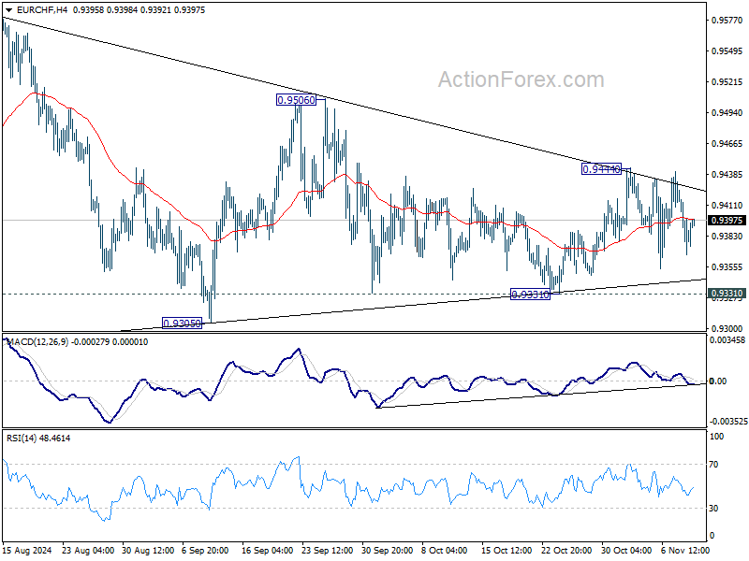Click the 0.93830 price axis value

[727, 237]
